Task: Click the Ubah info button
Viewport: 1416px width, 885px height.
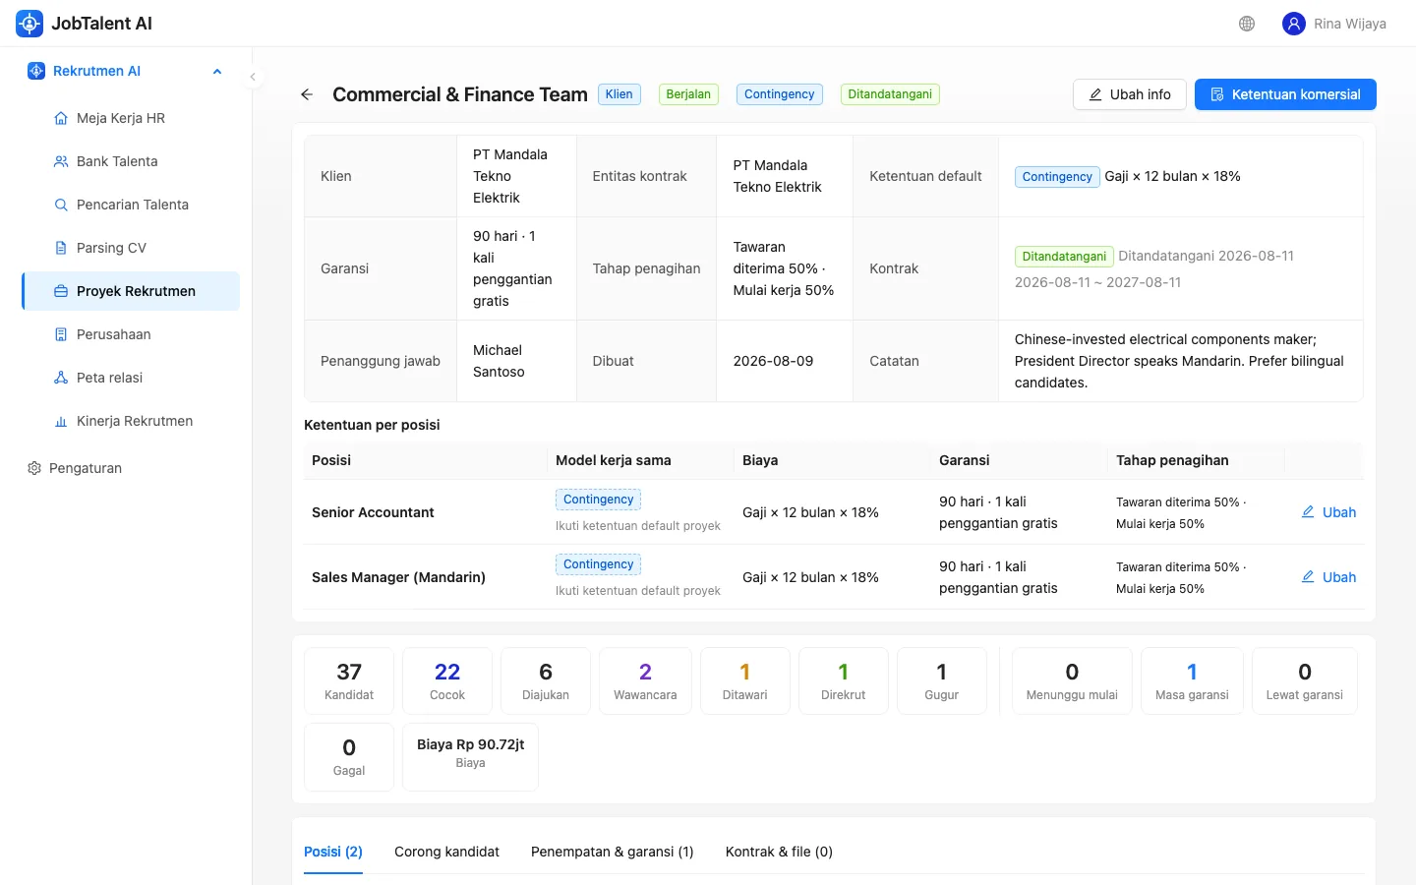Action: pos(1130,94)
